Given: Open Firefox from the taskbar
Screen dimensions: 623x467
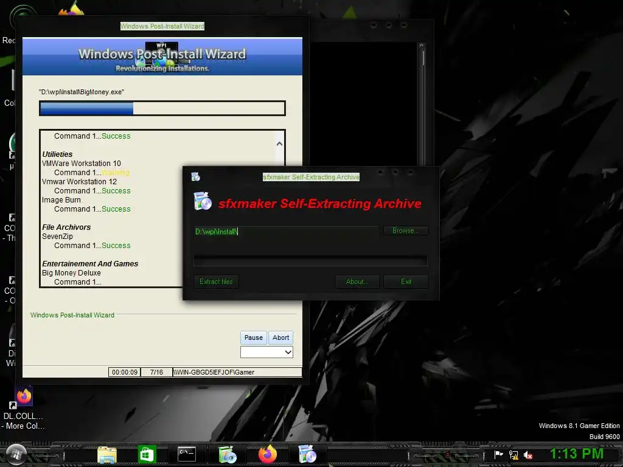Looking at the screenshot, I should tap(268, 454).
